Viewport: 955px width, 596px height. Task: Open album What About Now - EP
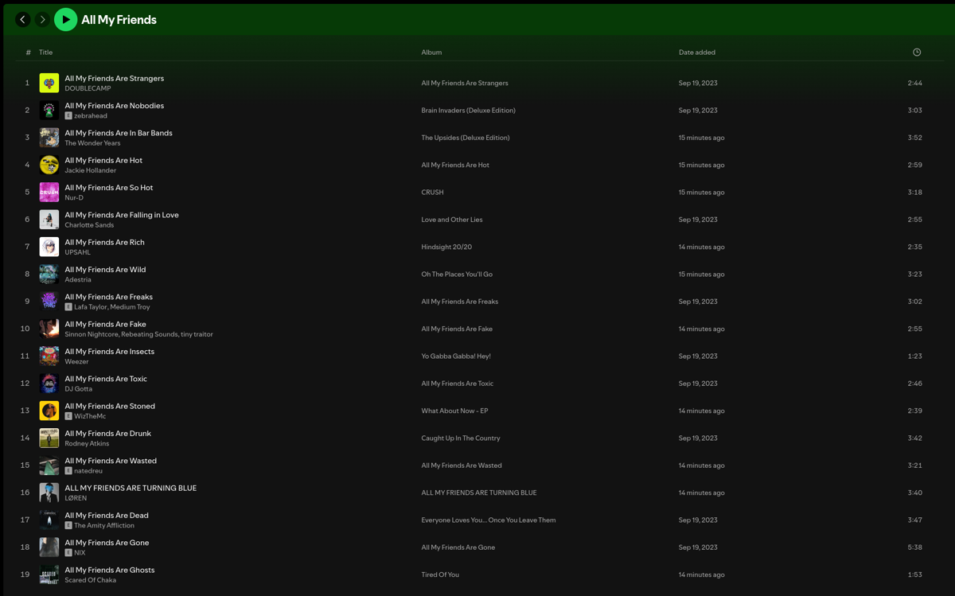pos(454,411)
